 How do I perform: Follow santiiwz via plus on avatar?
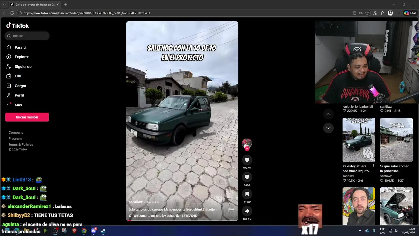pyautogui.click(x=247, y=149)
